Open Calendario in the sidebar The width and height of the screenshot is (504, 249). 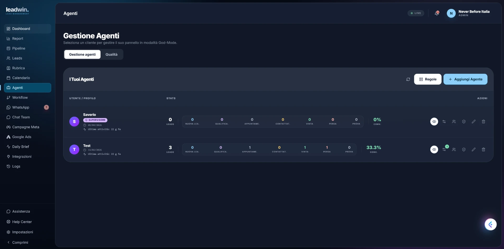click(28, 78)
